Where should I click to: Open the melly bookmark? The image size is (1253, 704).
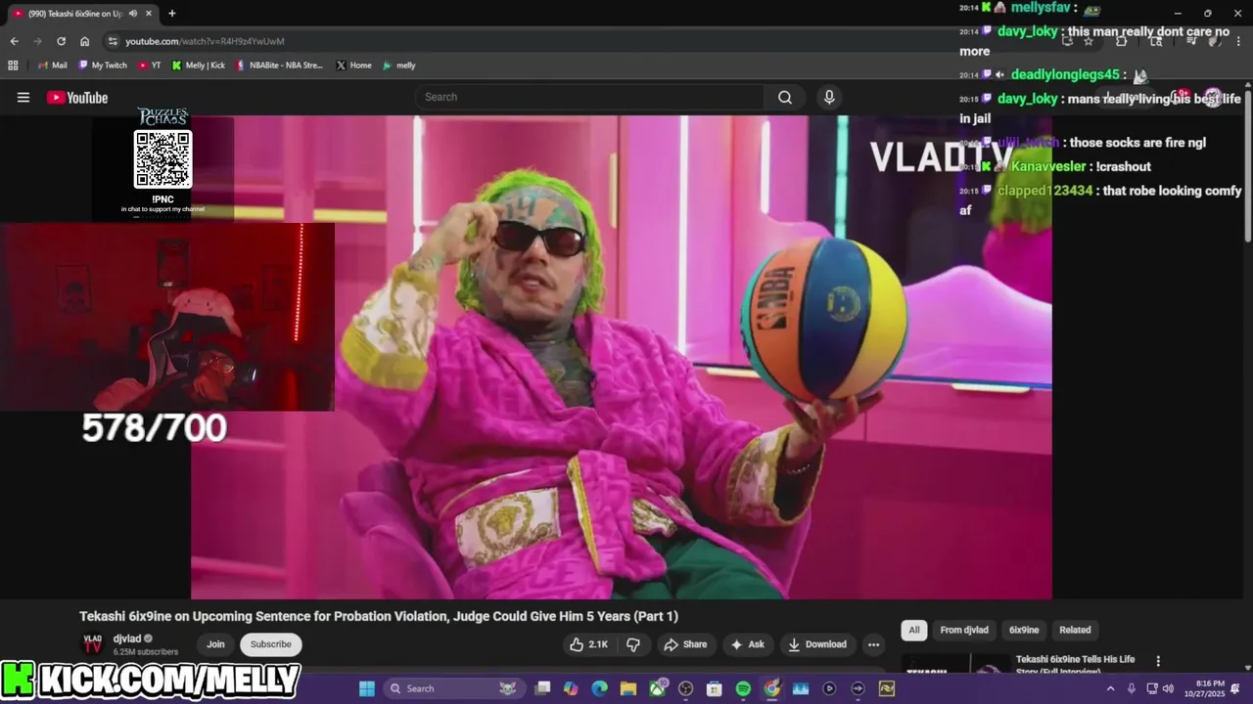399,66
